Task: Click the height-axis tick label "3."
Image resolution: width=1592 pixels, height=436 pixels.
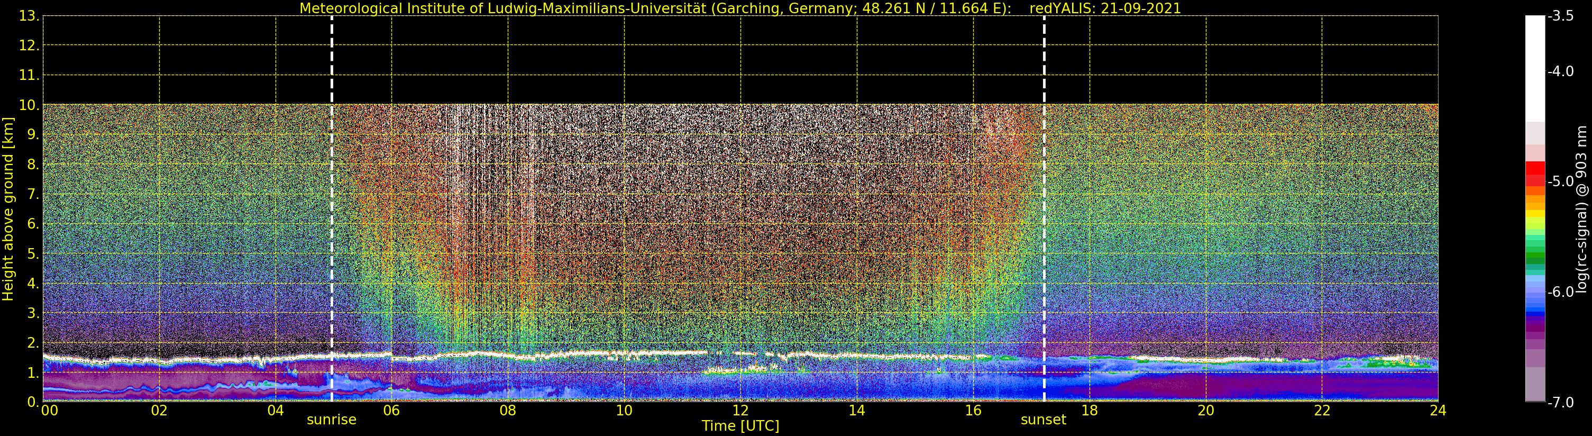Action: click(33, 314)
